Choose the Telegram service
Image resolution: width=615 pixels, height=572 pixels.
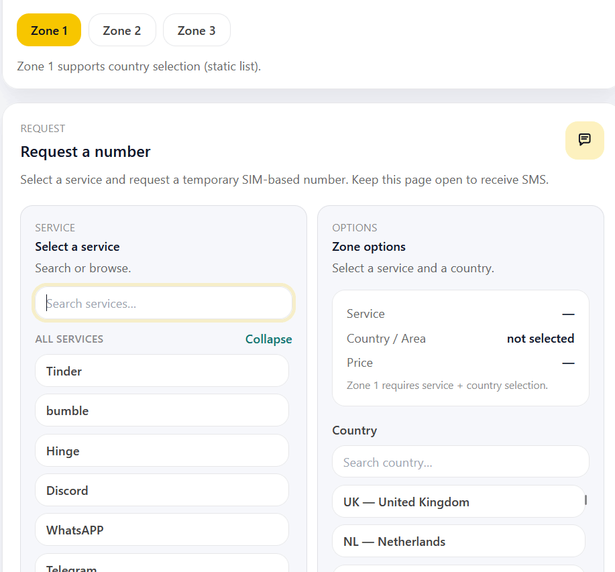click(162, 564)
